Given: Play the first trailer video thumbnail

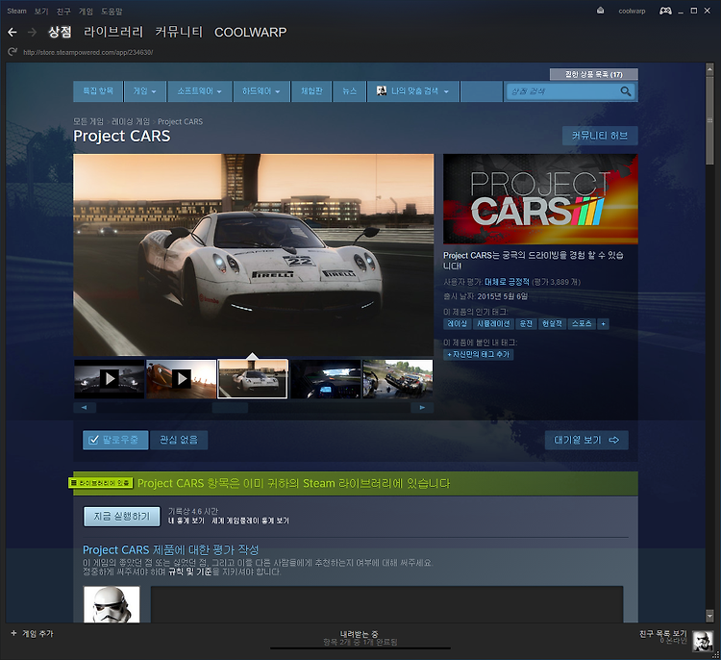Looking at the screenshot, I should (110, 379).
